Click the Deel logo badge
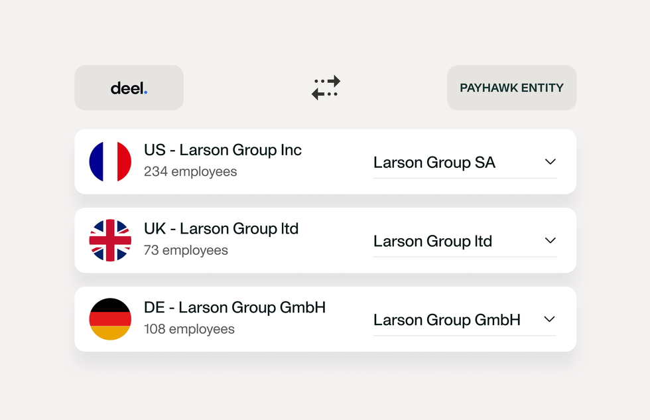The width and height of the screenshot is (650, 420). pos(129,87)
